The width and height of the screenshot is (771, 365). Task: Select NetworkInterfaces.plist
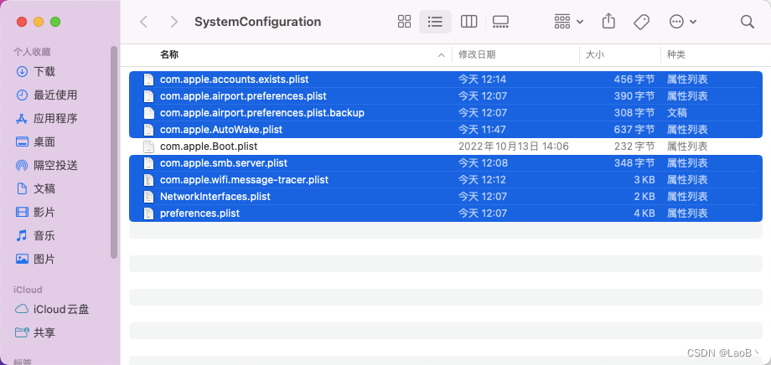(446, 197)
